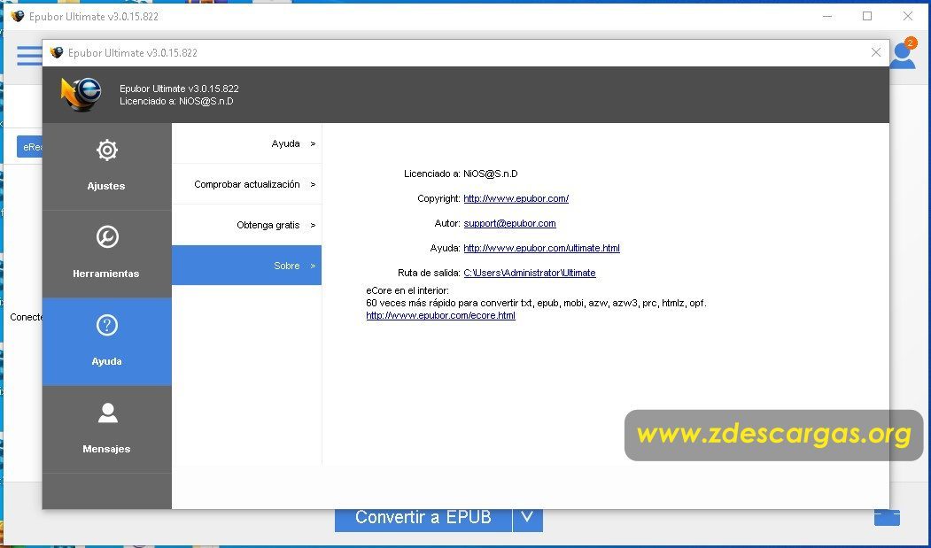The height and width of the screenshot is (548, 931).
Task: Select Obtenga gratis menu item
Action: (247, 225)
